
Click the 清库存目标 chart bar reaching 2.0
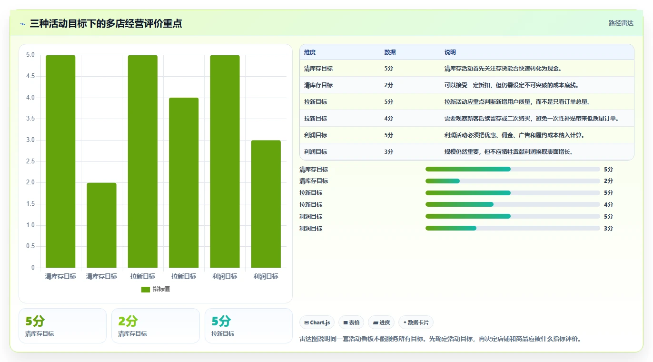coord(101,225)
